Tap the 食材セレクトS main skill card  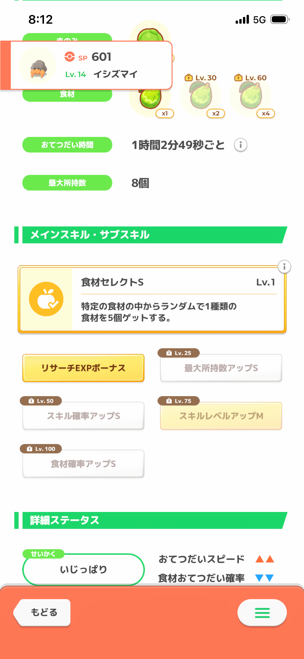click(177, 299)
